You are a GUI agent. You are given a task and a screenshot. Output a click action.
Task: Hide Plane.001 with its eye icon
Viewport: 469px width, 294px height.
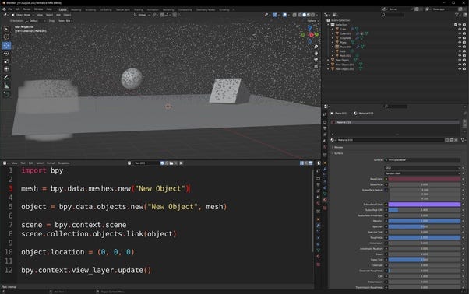point(460,47)
